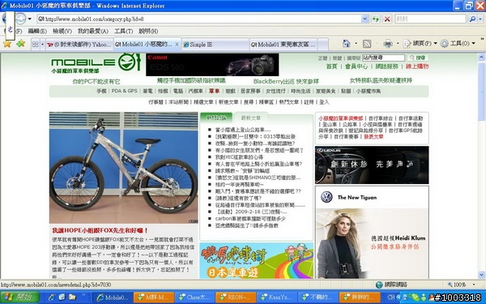The height and width of the screenshot is (304, 486).
Task: Expand the Home button dropdown arrow
Action: coord(356,44)
